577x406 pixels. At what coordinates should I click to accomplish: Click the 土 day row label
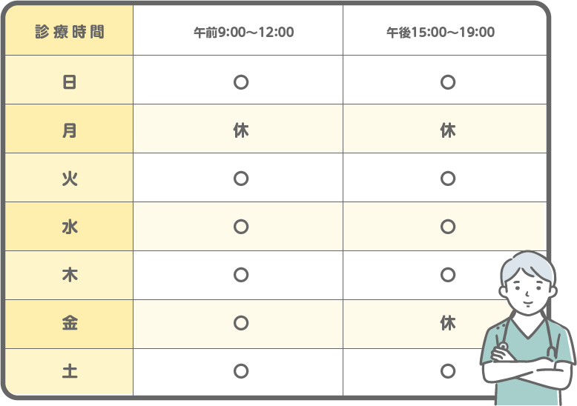click(x=70, y=370)
